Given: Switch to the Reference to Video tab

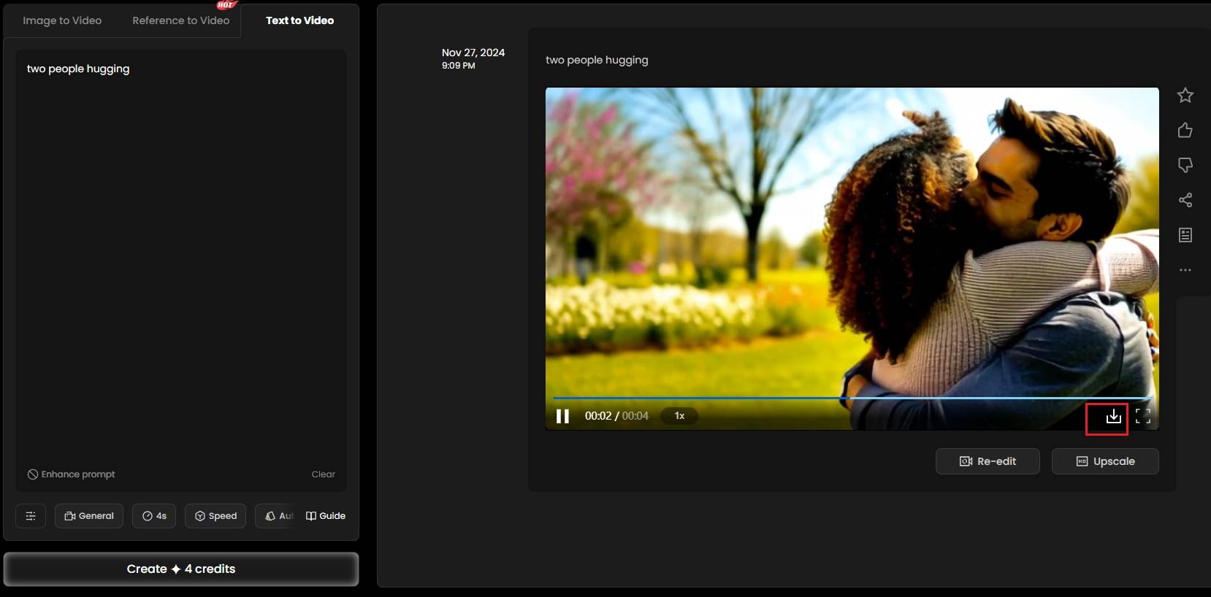Looking at the screenshot, I should pos(180,20).
